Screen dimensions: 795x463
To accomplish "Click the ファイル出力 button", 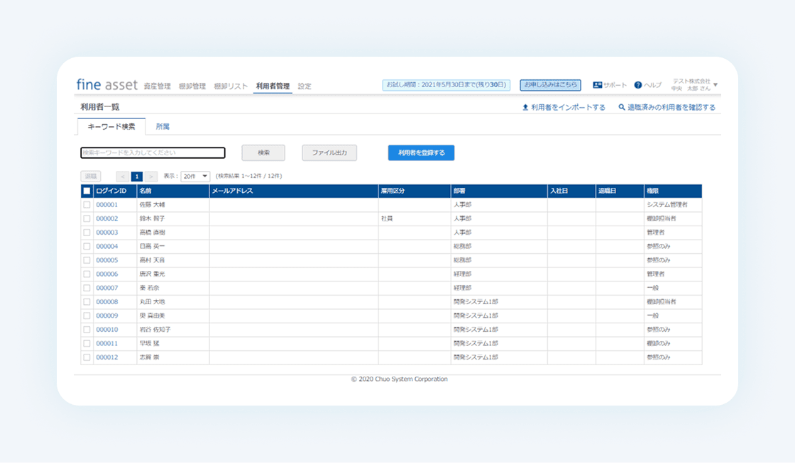I will [329, 152].
